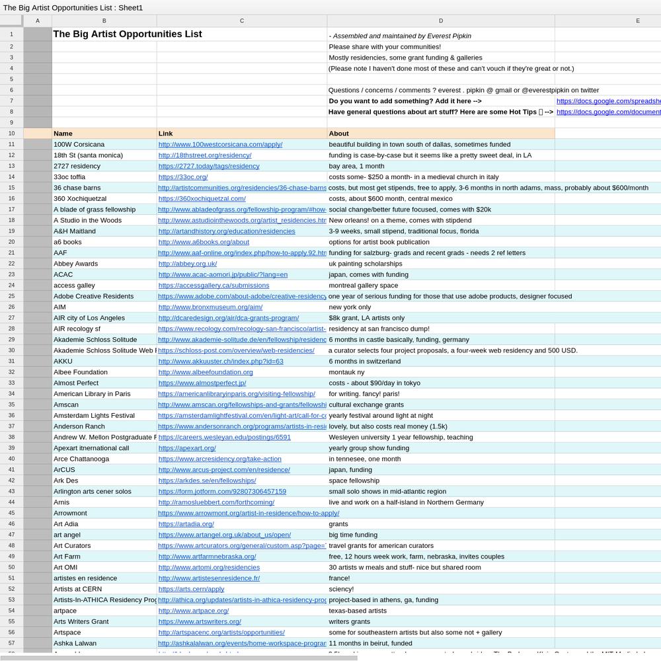Viewport: 661px width, 661px height.
Task: Select the 'Ashka Lalwan' cell
Action: (x=104, y=643)
